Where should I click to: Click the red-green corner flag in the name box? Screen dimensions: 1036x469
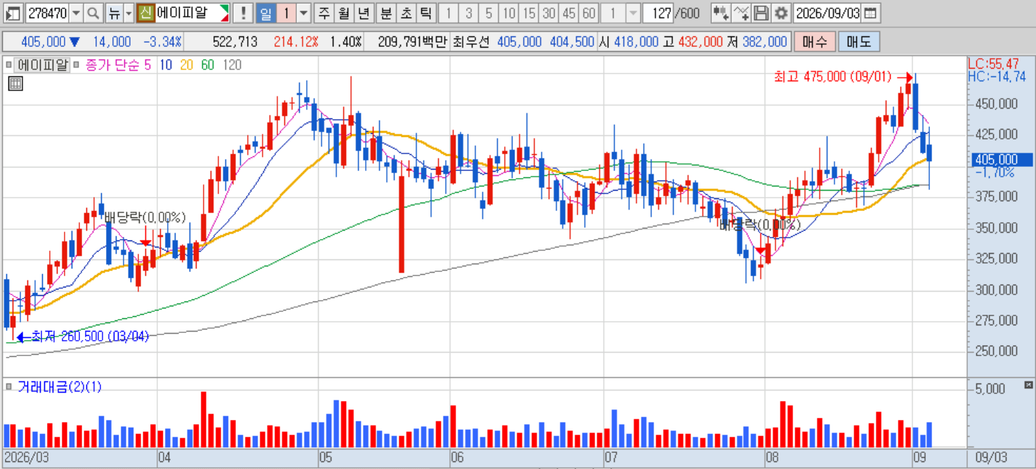[x=224, y=13]
